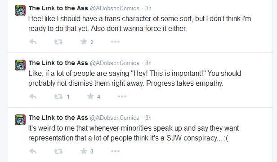
Task: Open @ADobsonComics handle on third tweet
Action: [115, 118]
